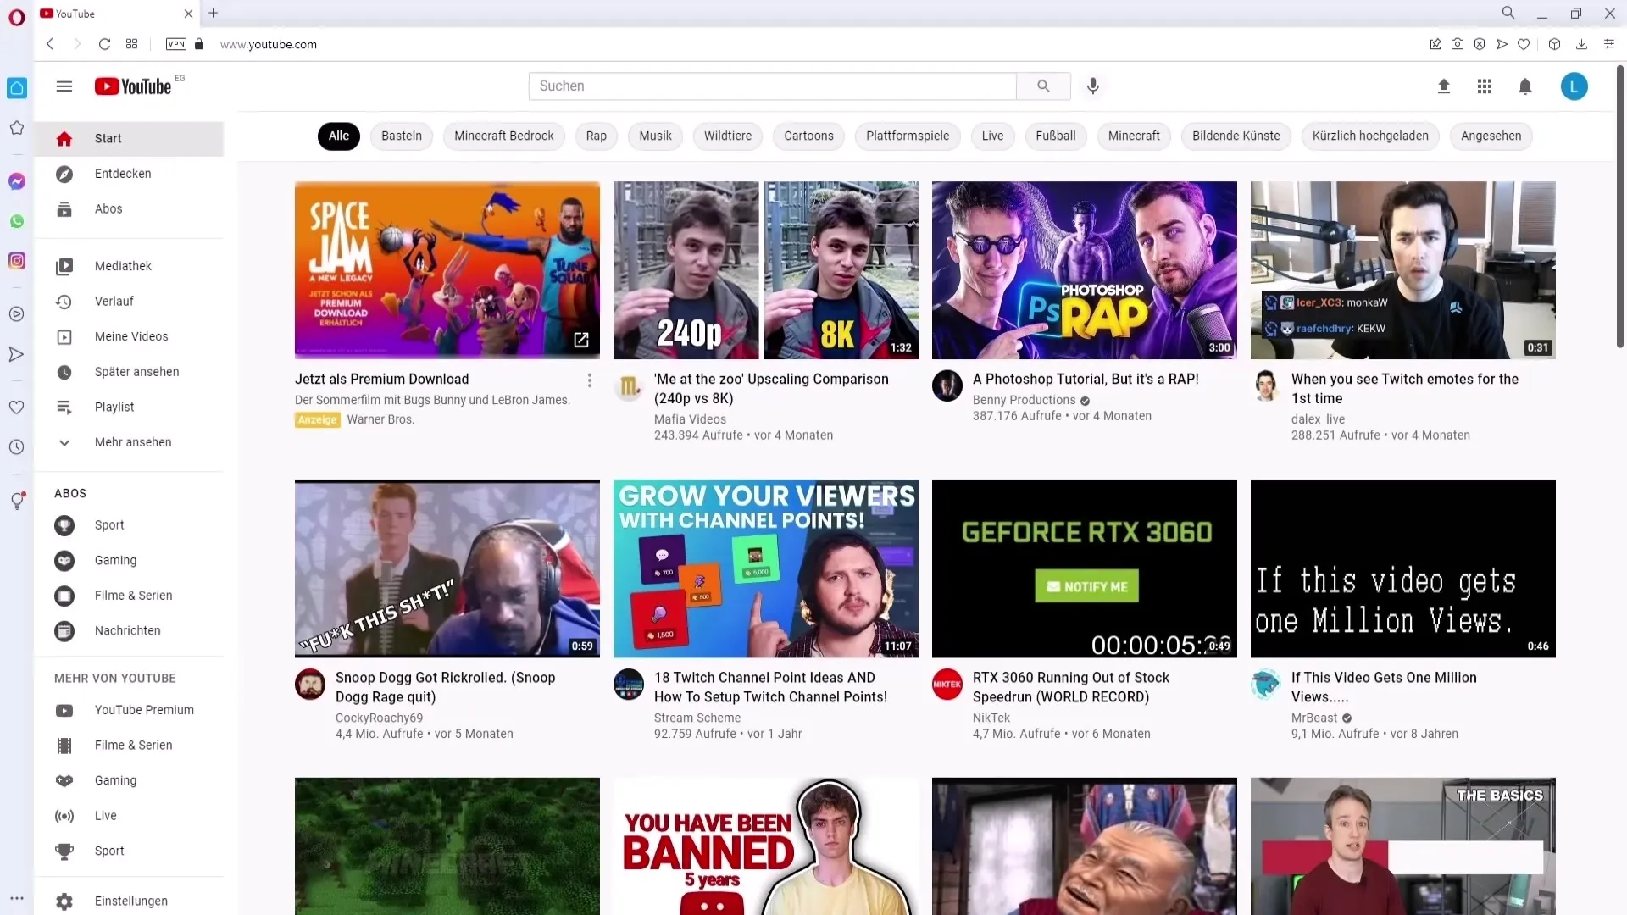This screenshot has width=1627, height=915.
Task: Select the Basteln filter chip
Action: [x=402, y=136]
